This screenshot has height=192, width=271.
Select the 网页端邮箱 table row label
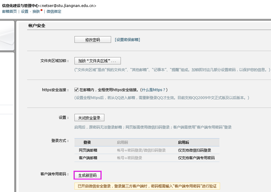tap(88, 150)
